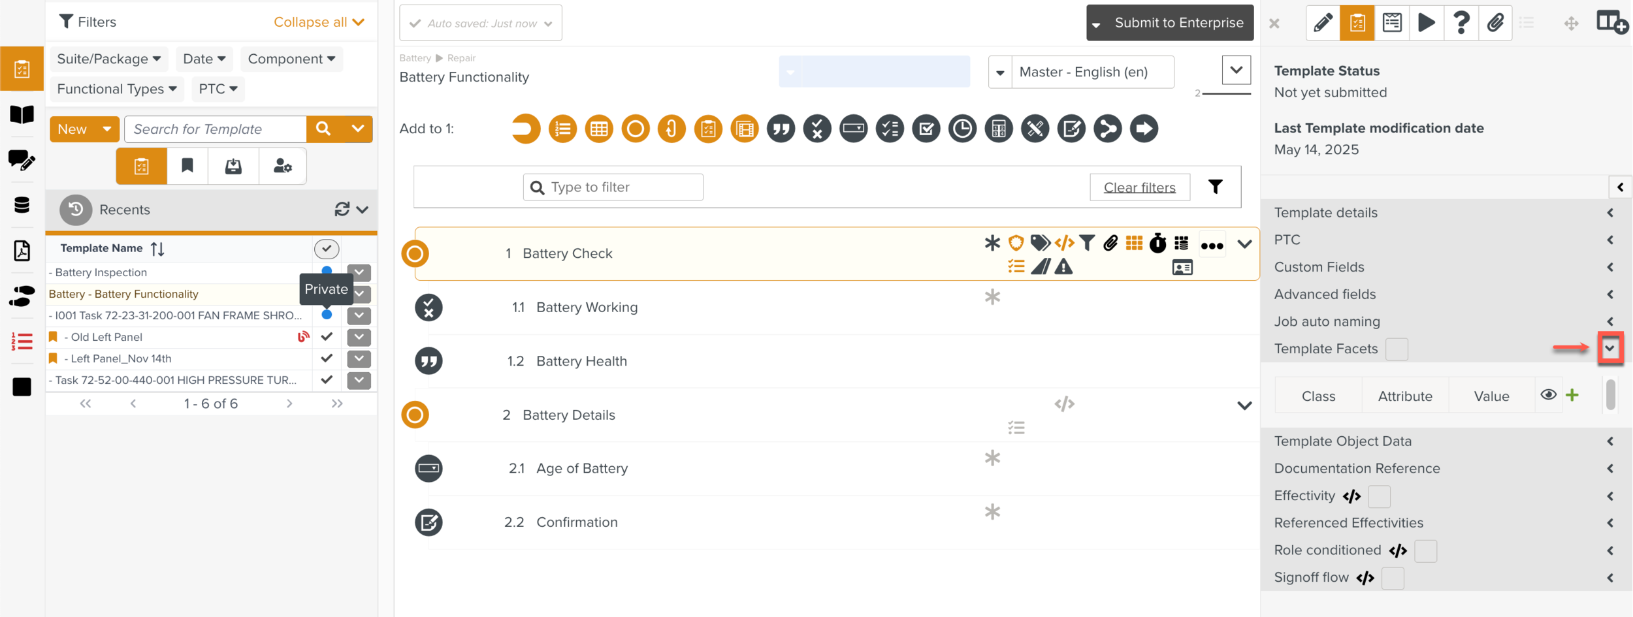The width and height of the screenshot is (1633, 617).
Task: Click Submit to Enterprise button
Action: [1170, 23]
